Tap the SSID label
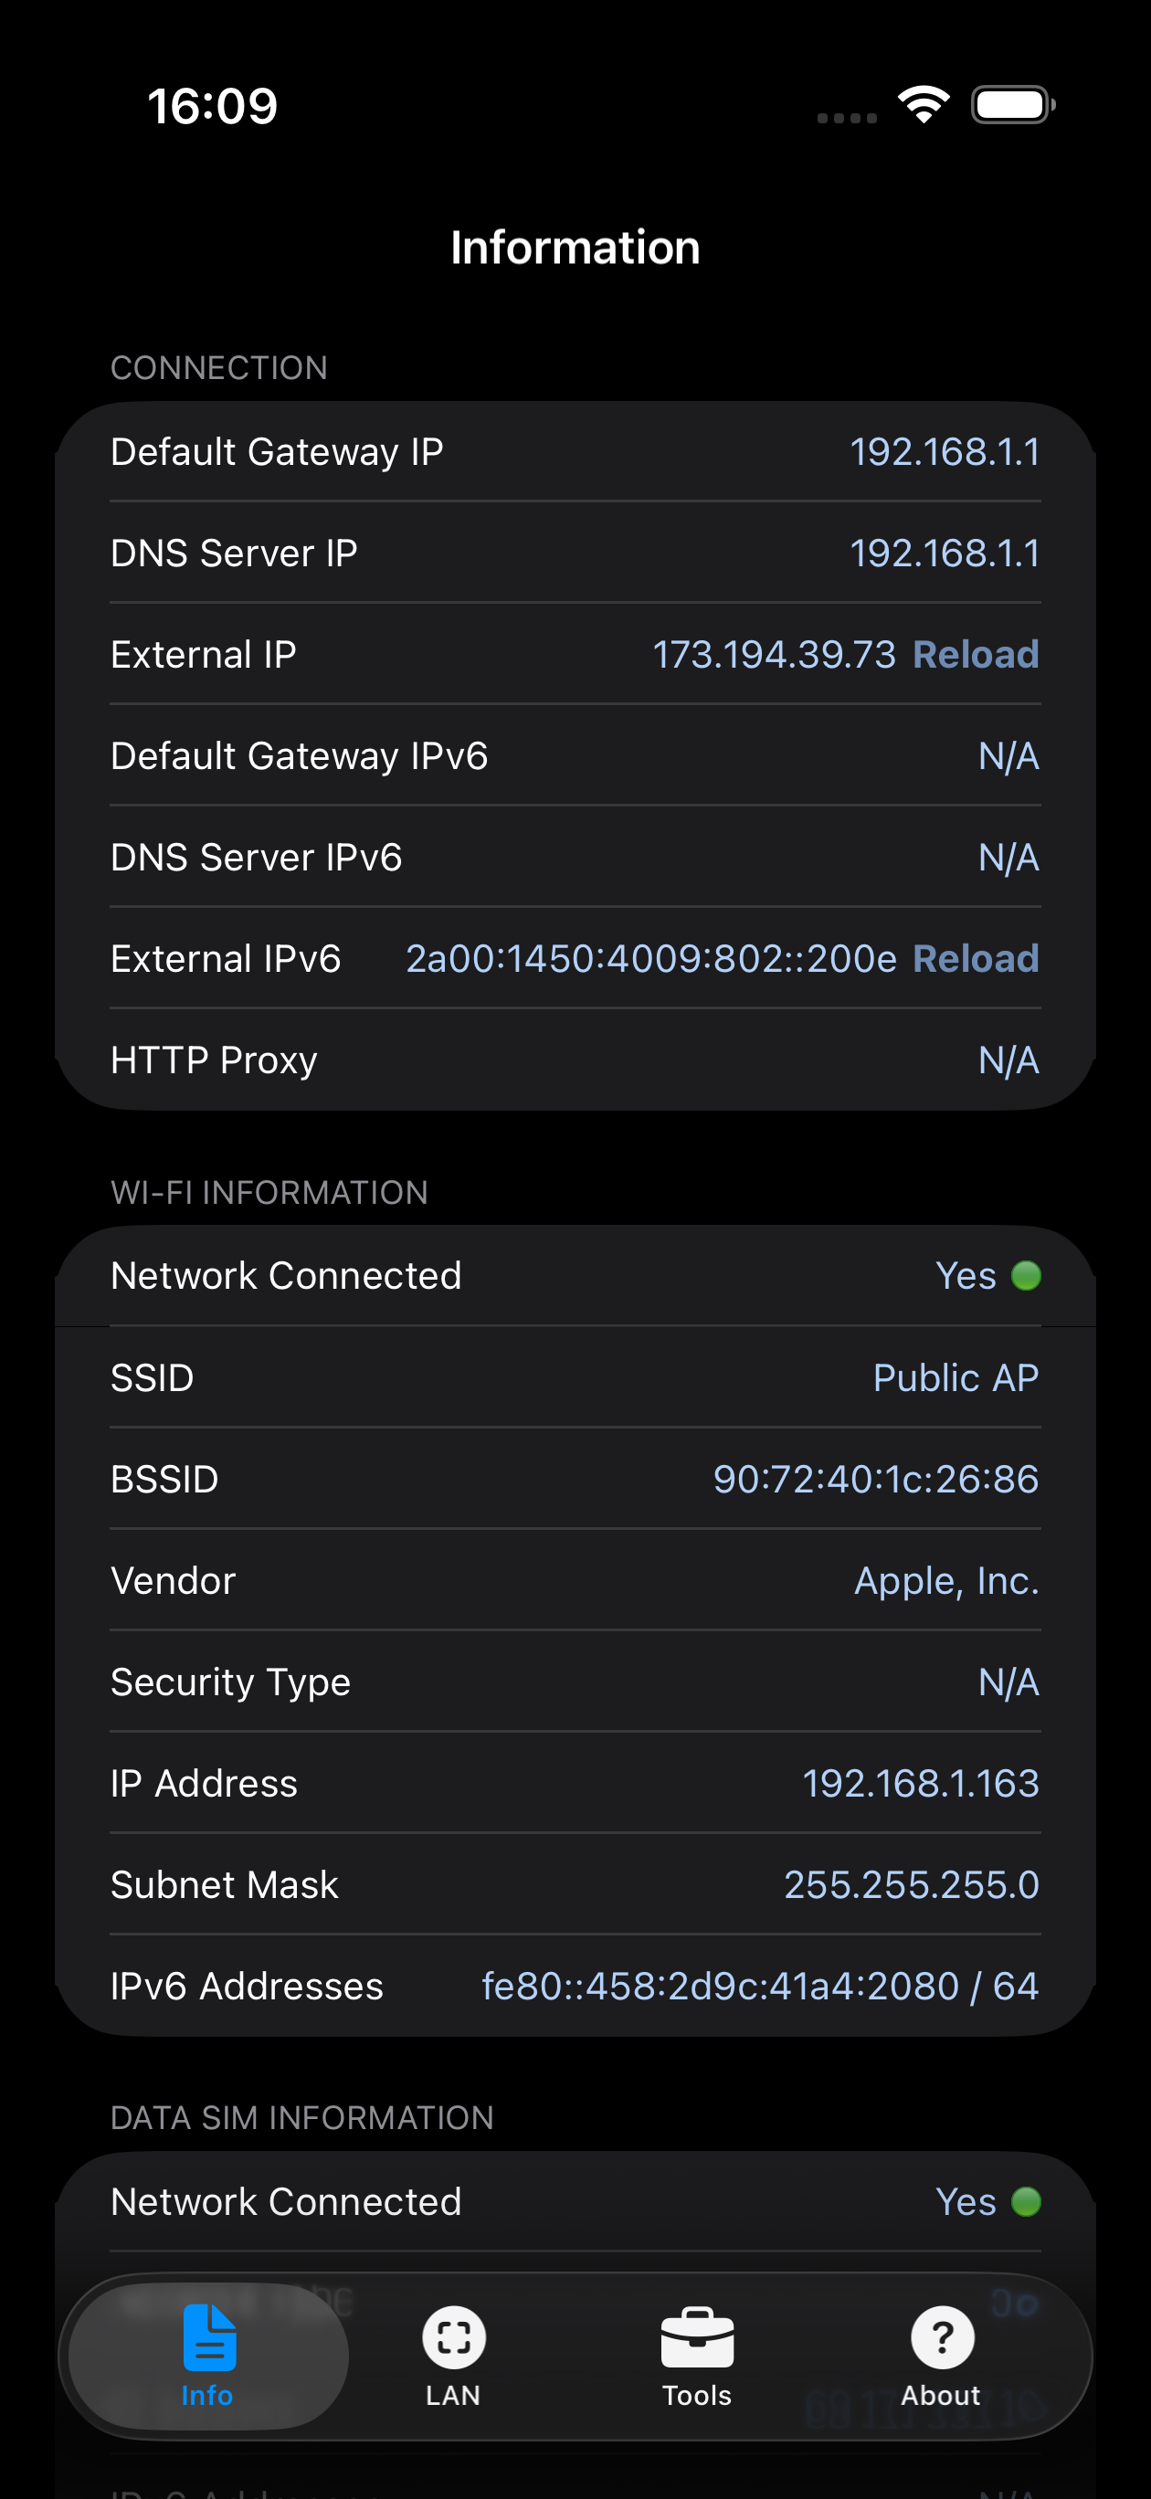Image resolution: width=1151 pixels, height=2499 pixels. tap(153, 1377)
